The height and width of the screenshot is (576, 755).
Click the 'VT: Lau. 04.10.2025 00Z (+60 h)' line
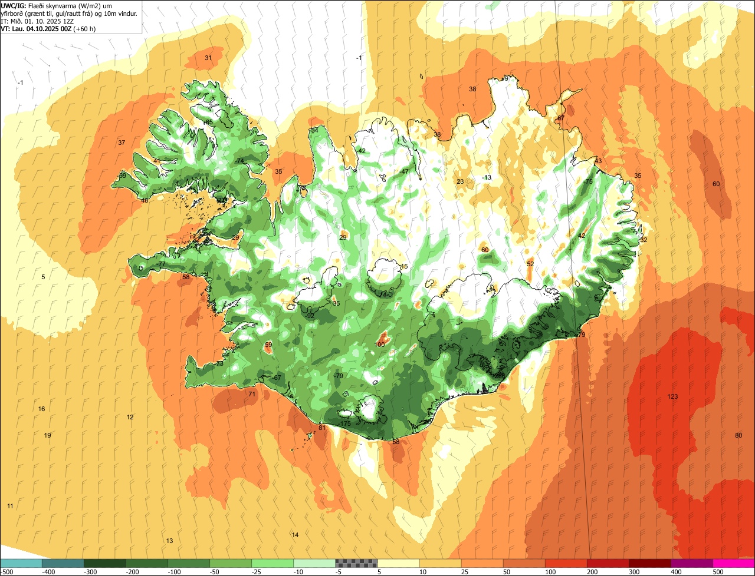point(48,28)
